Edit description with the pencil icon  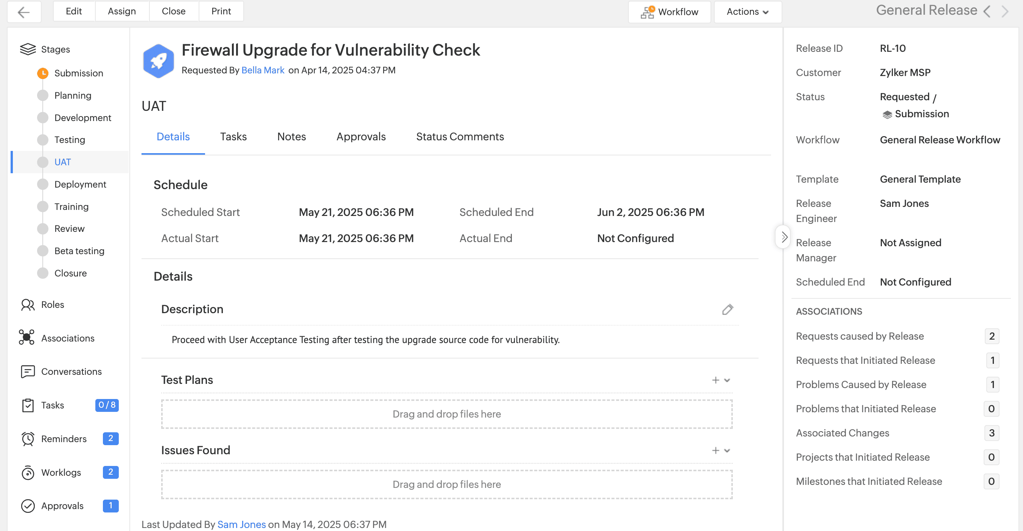tap(727, 309)
